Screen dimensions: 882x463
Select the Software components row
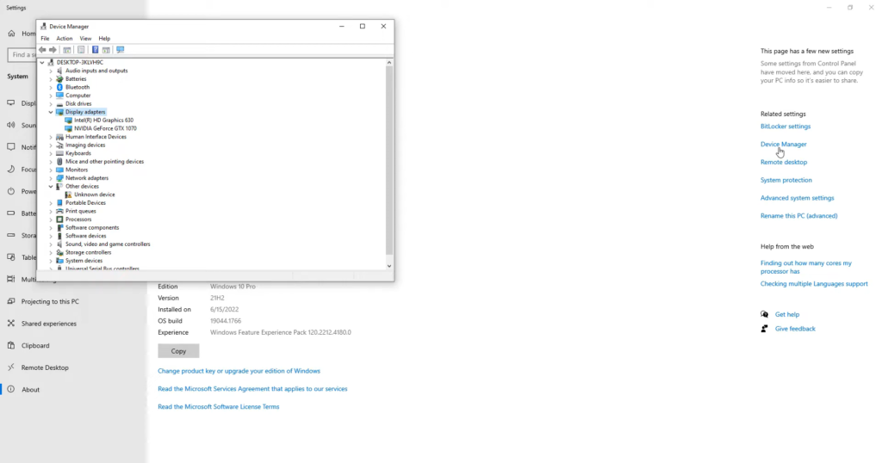coord(92,227)
